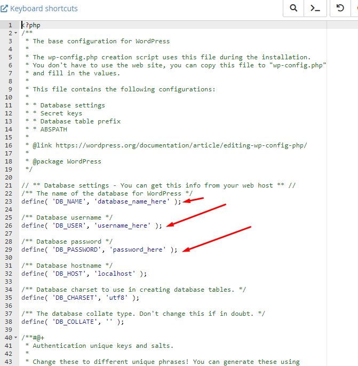Click the undo arrow icon
Viewport: 358px width, 366px height.
pos(340,9)
